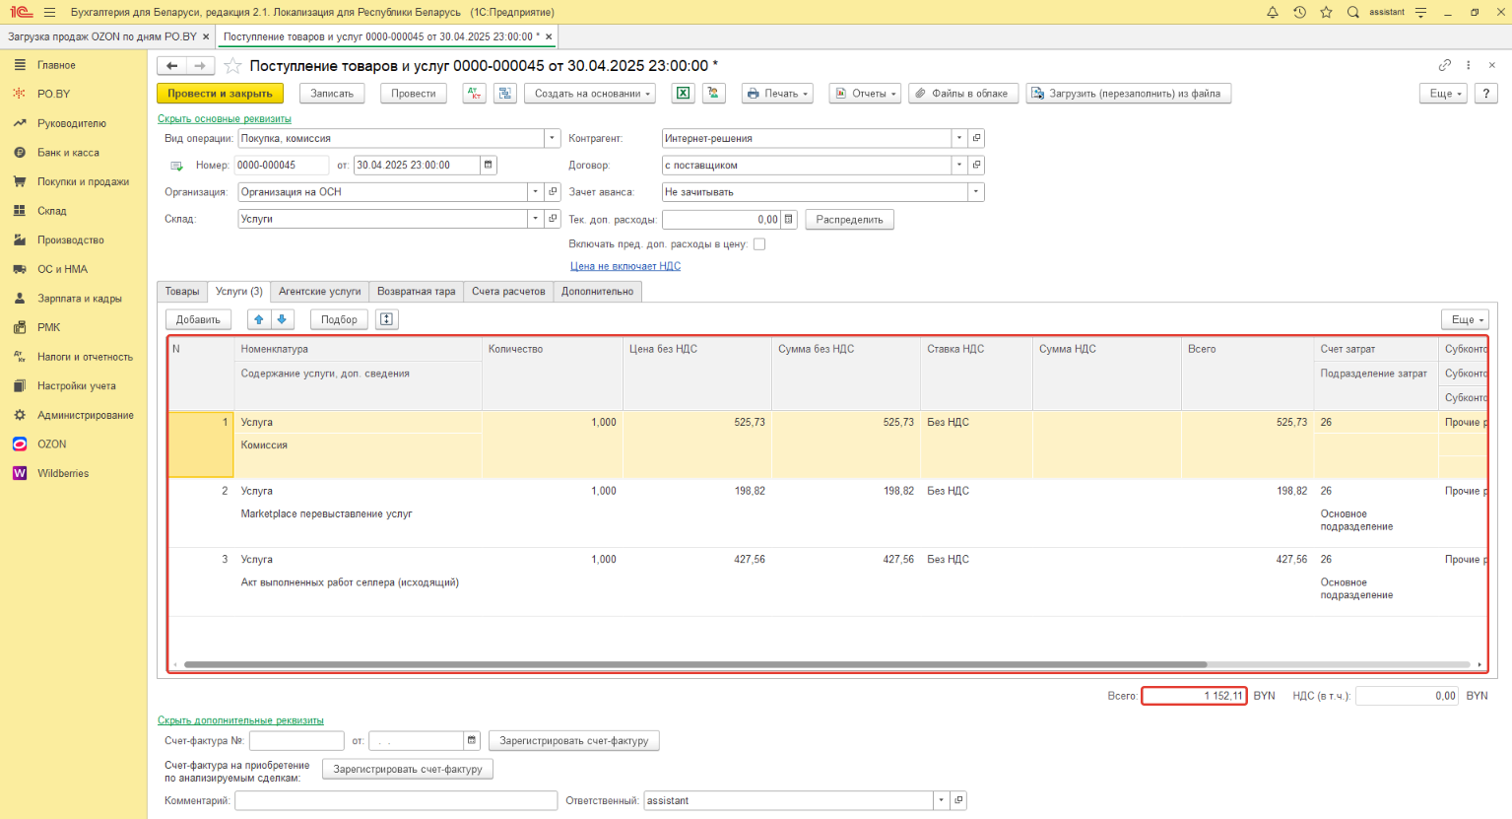Click 'Скрыть основные реквизиты' link
Viewport: 1512px width, 819px height.
pos(225,119)
